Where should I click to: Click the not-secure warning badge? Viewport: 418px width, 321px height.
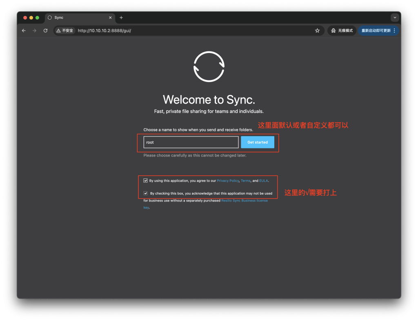tap(65, 31)
